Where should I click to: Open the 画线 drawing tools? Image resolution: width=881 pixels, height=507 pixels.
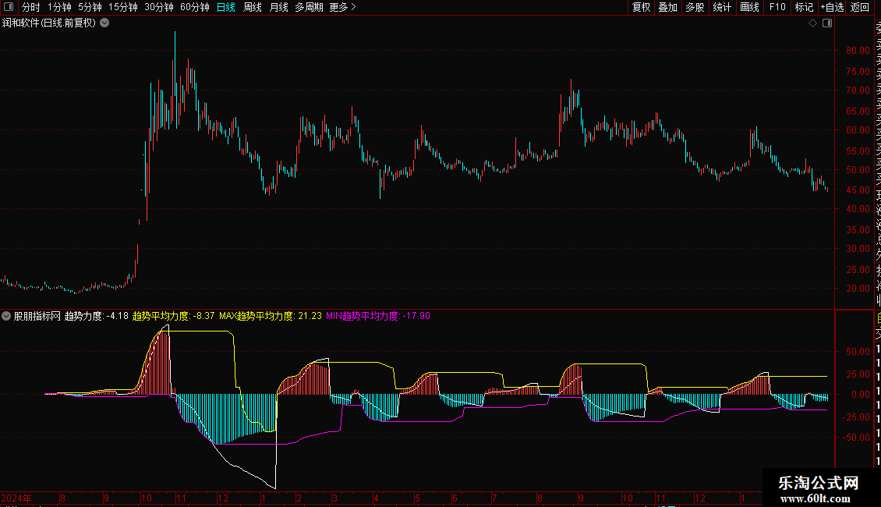click(x=749, y=7)
